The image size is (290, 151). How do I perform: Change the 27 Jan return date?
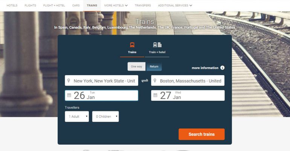[188, 96]
